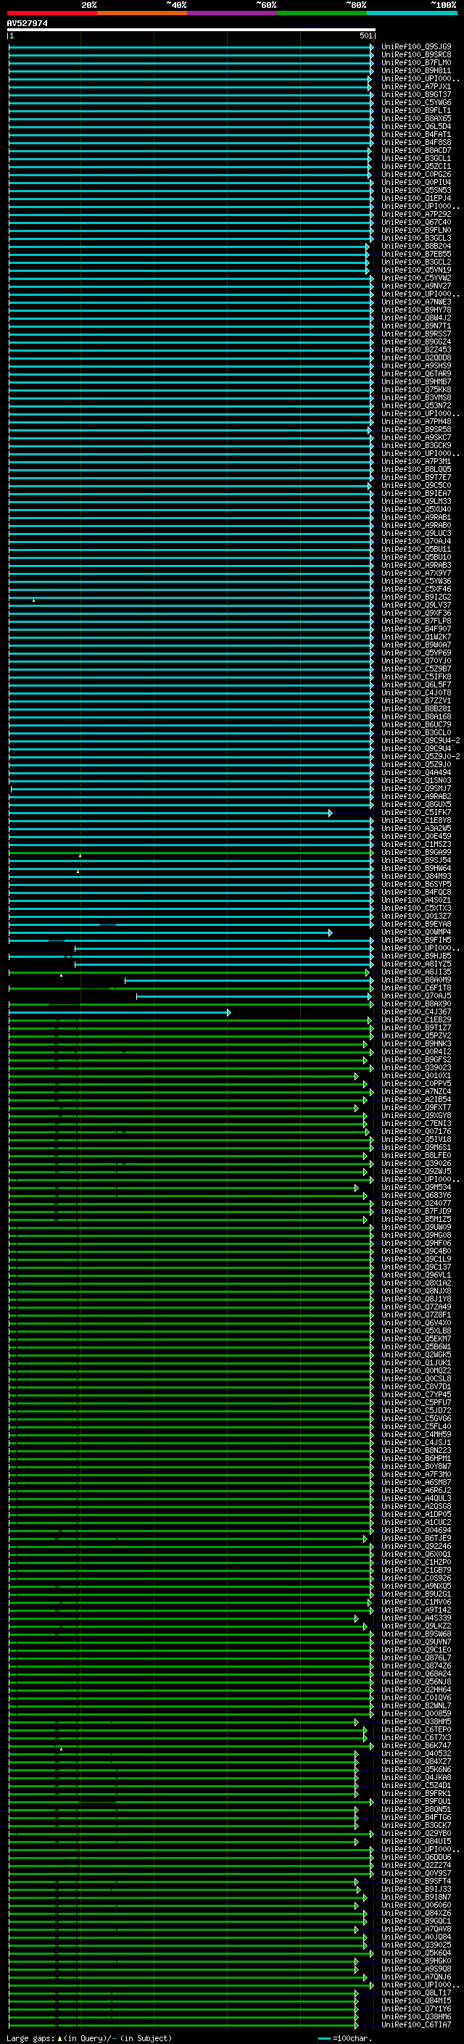Screen dimensions: 464x2044
Task: Click the cyan alignment bar for UniRef100_B8A0M9
Action: [248, 980]
